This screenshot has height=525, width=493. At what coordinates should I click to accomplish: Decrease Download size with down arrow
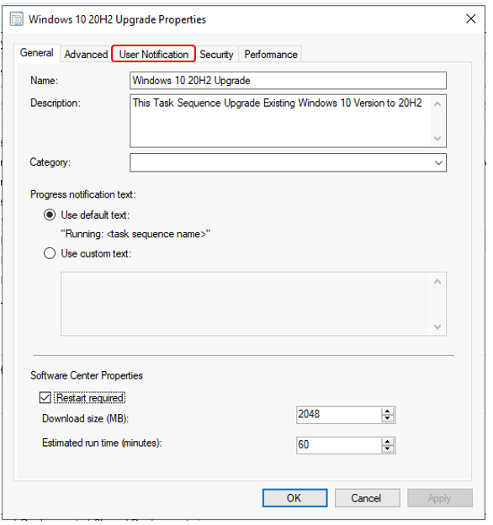(388, 419)
